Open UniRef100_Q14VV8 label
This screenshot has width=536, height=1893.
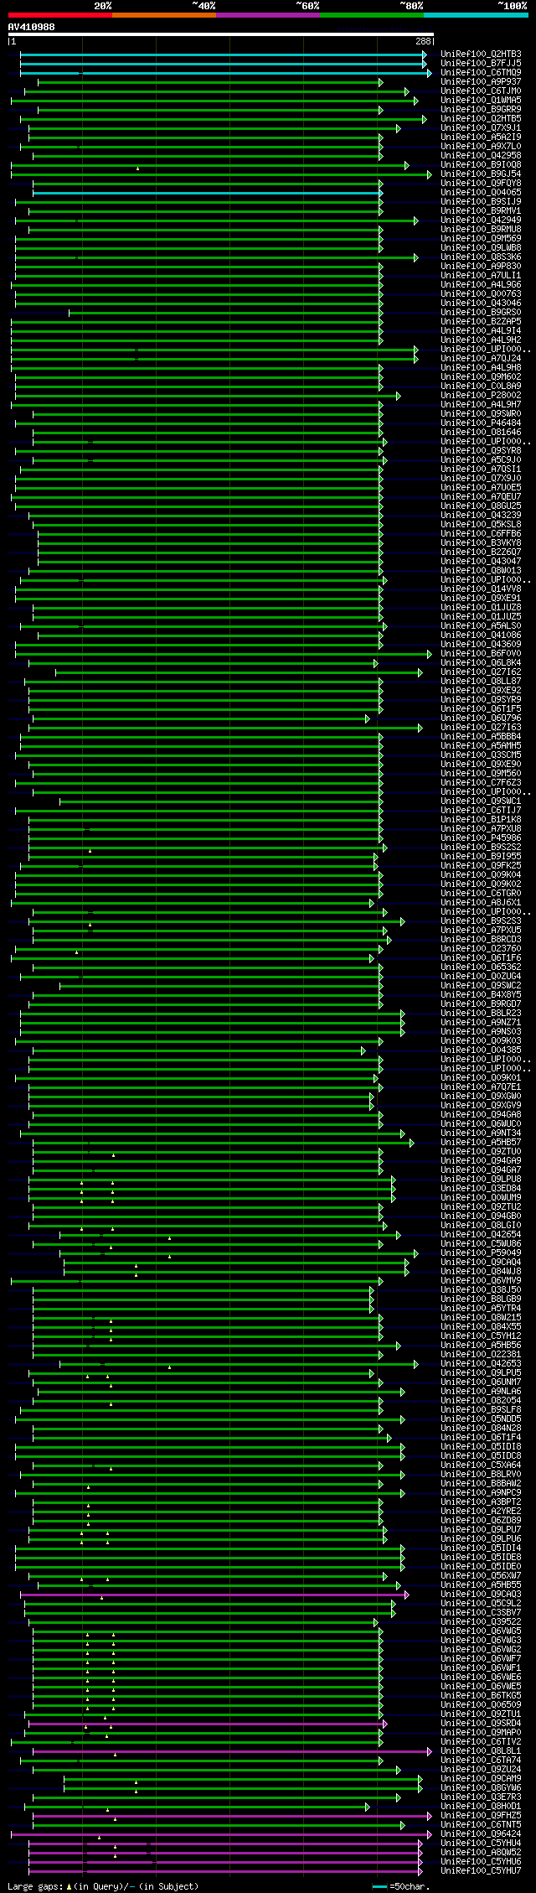[x=481, y=589]
